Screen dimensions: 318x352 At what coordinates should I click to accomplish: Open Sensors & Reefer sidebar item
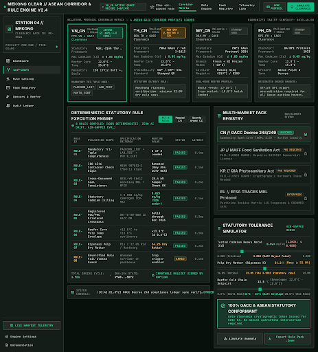click(x=32, y=96)
